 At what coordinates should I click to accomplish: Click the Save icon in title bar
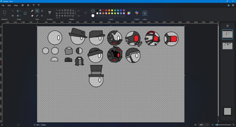click(x=23, y=5)
